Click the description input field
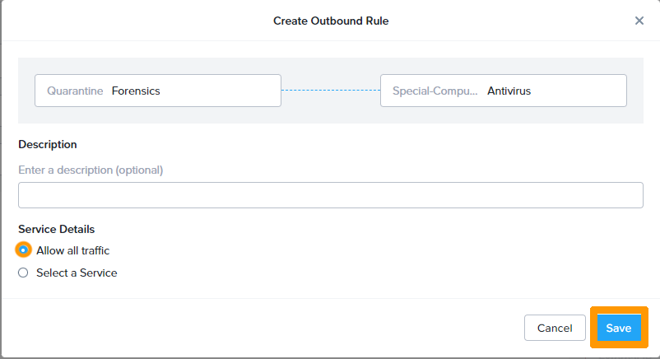The width and height of the screenshot is (660, 359). tap(331, 195)
